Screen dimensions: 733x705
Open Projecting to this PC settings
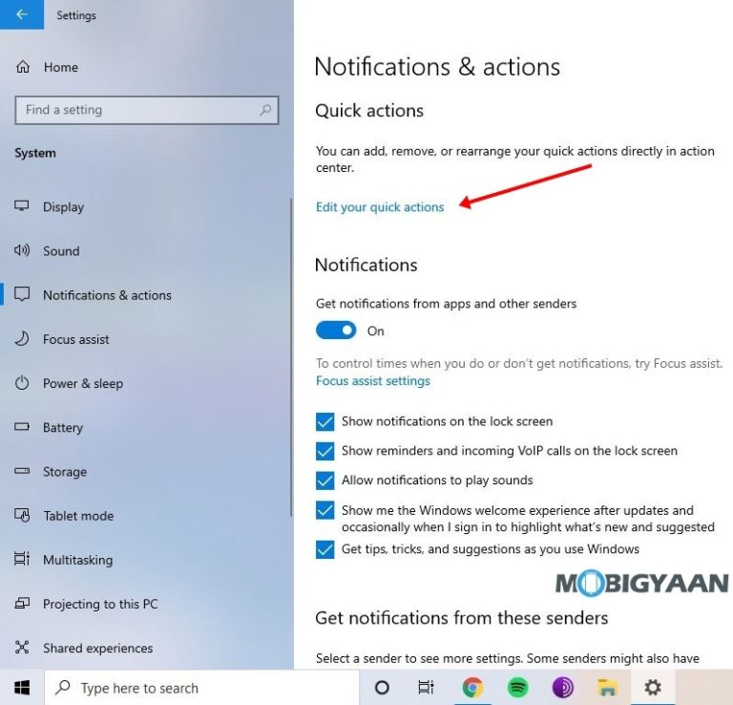click(x=100, y=604)
